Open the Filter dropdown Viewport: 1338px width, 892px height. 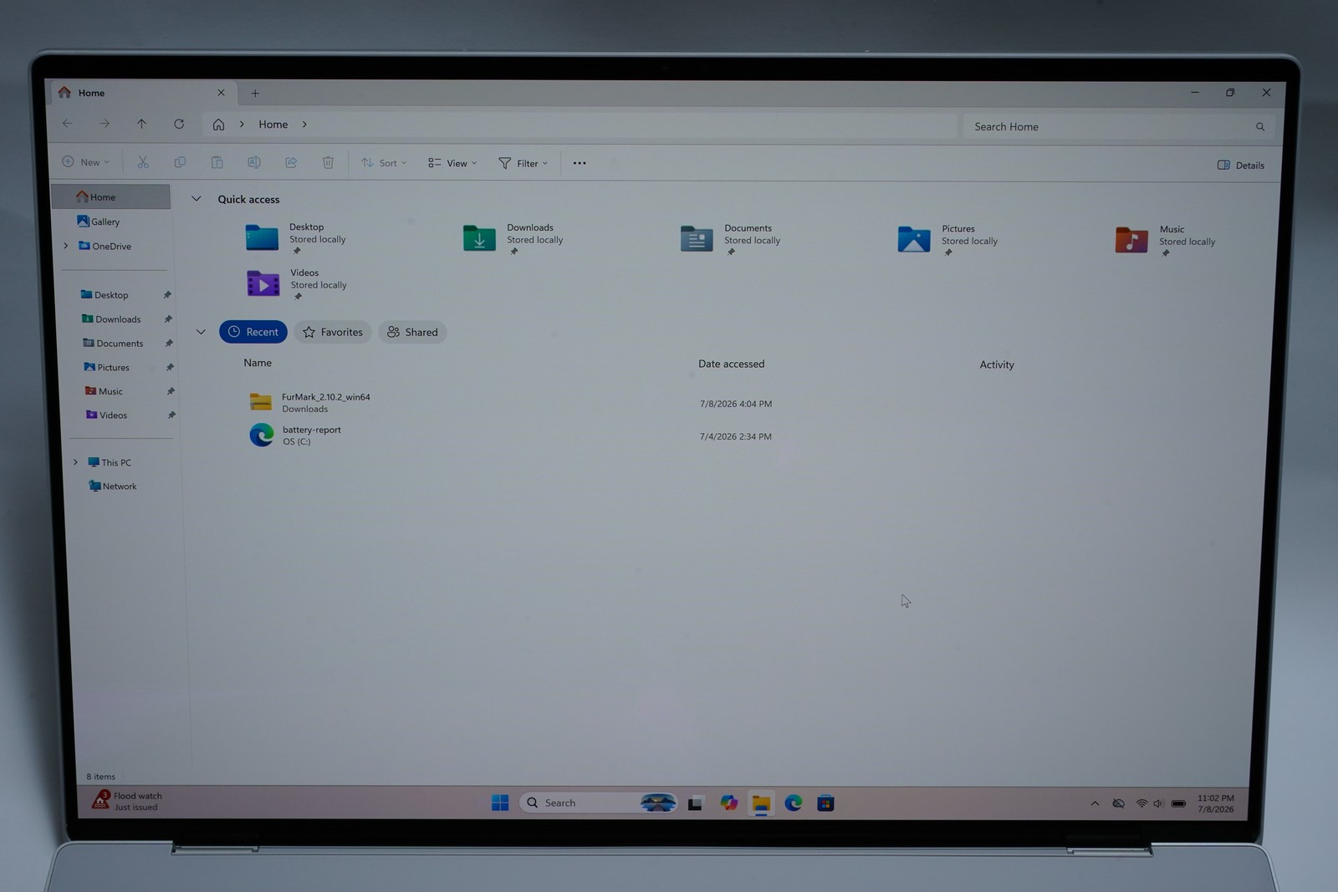click(x=523, y=163)
